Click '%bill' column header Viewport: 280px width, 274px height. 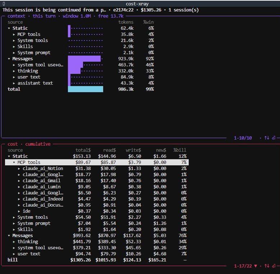(x=180, y=150)
